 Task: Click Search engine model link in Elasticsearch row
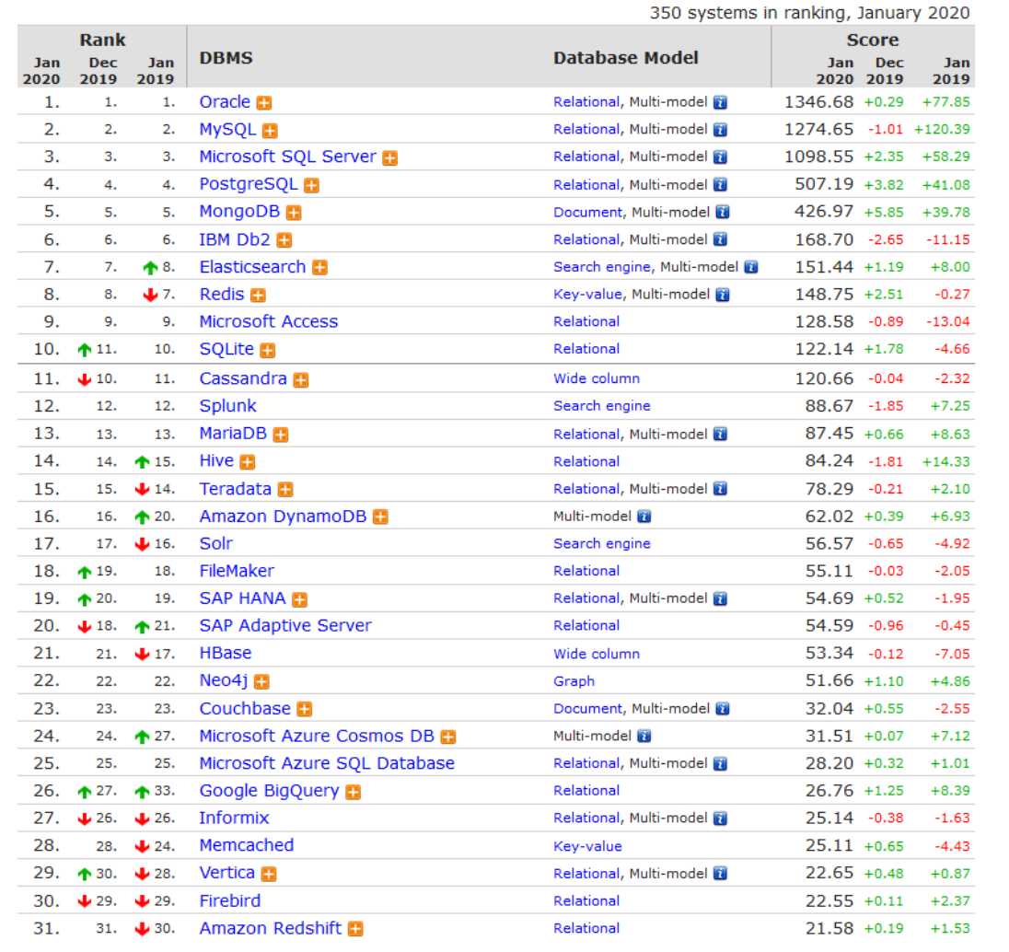pos(602,267)
